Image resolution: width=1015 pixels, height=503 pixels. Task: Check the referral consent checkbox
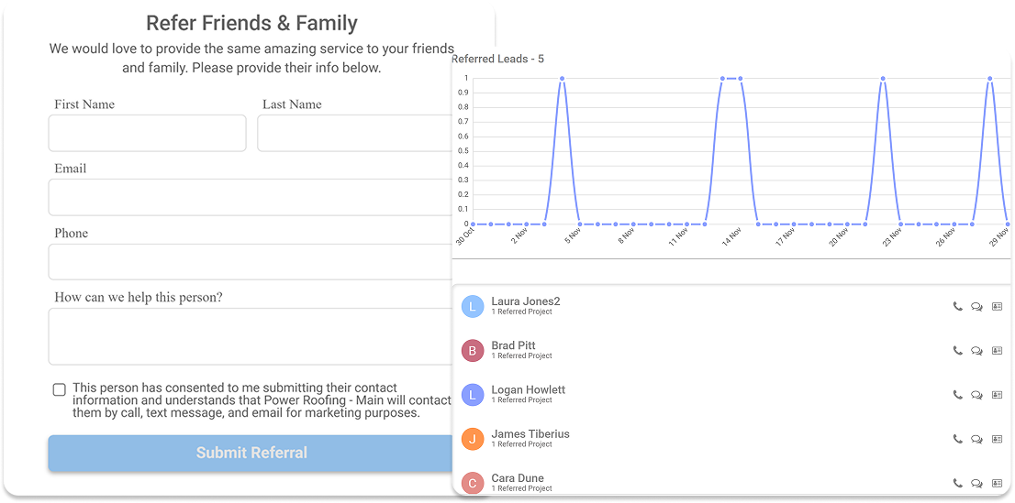[60, 390]
